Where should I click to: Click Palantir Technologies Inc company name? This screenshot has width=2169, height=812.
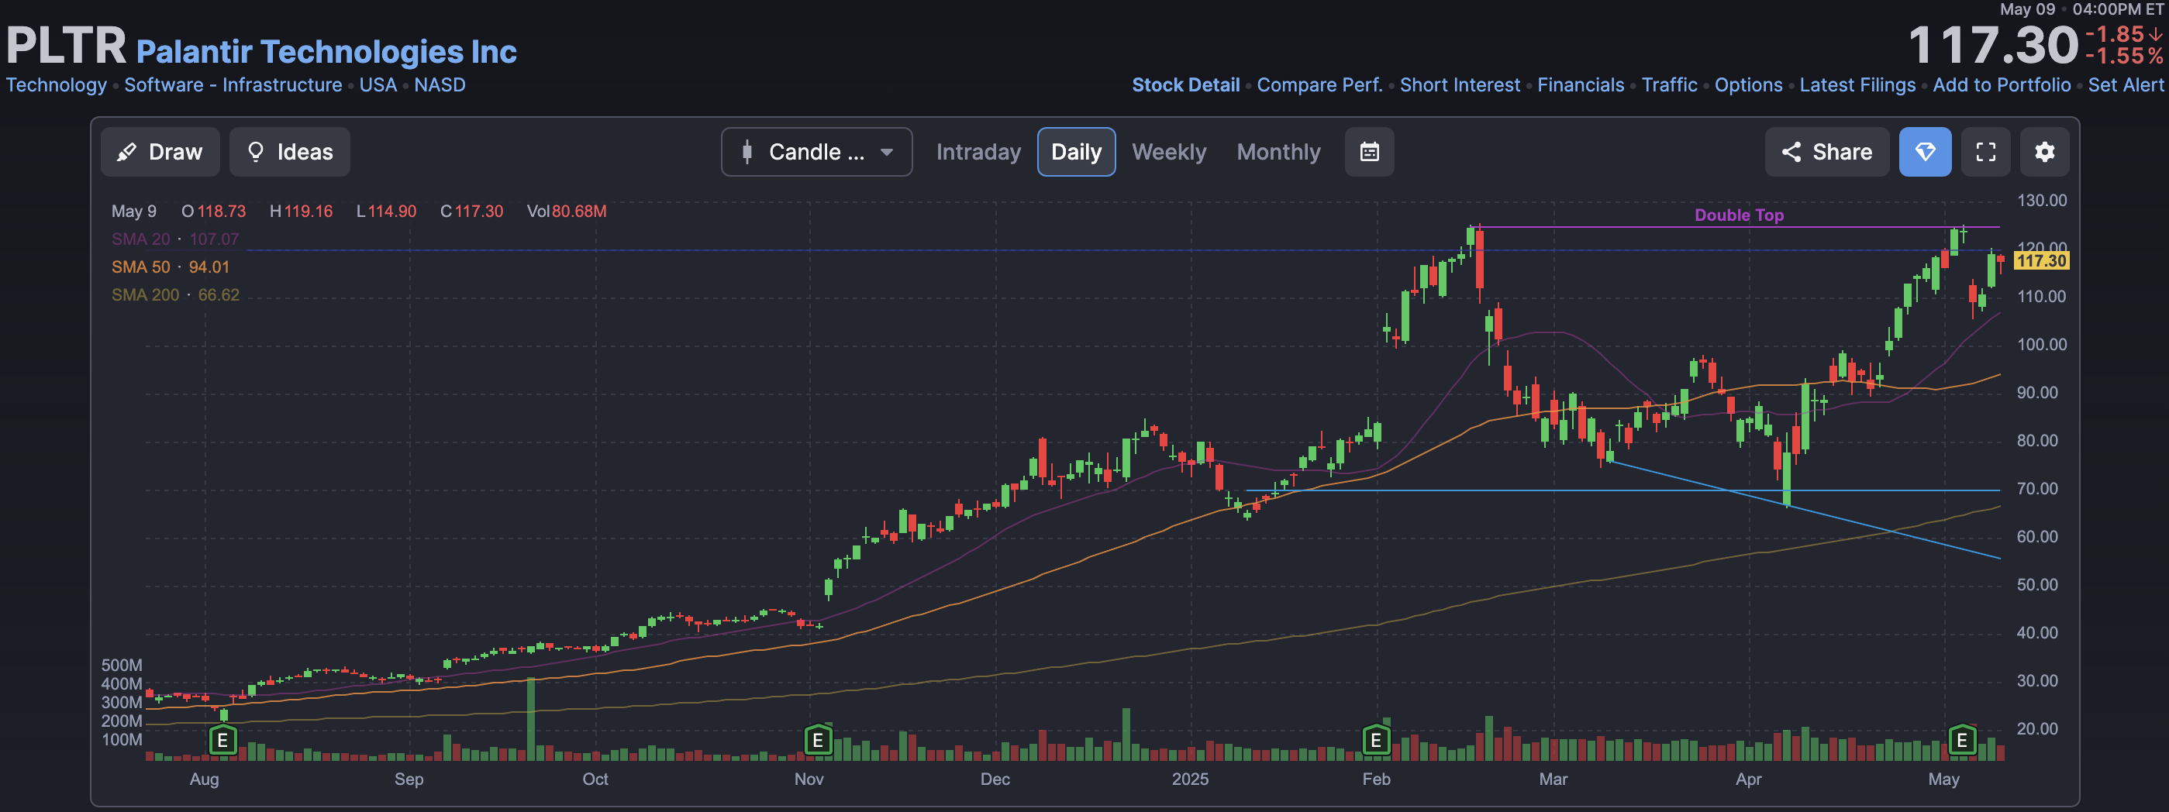(326, 51)
